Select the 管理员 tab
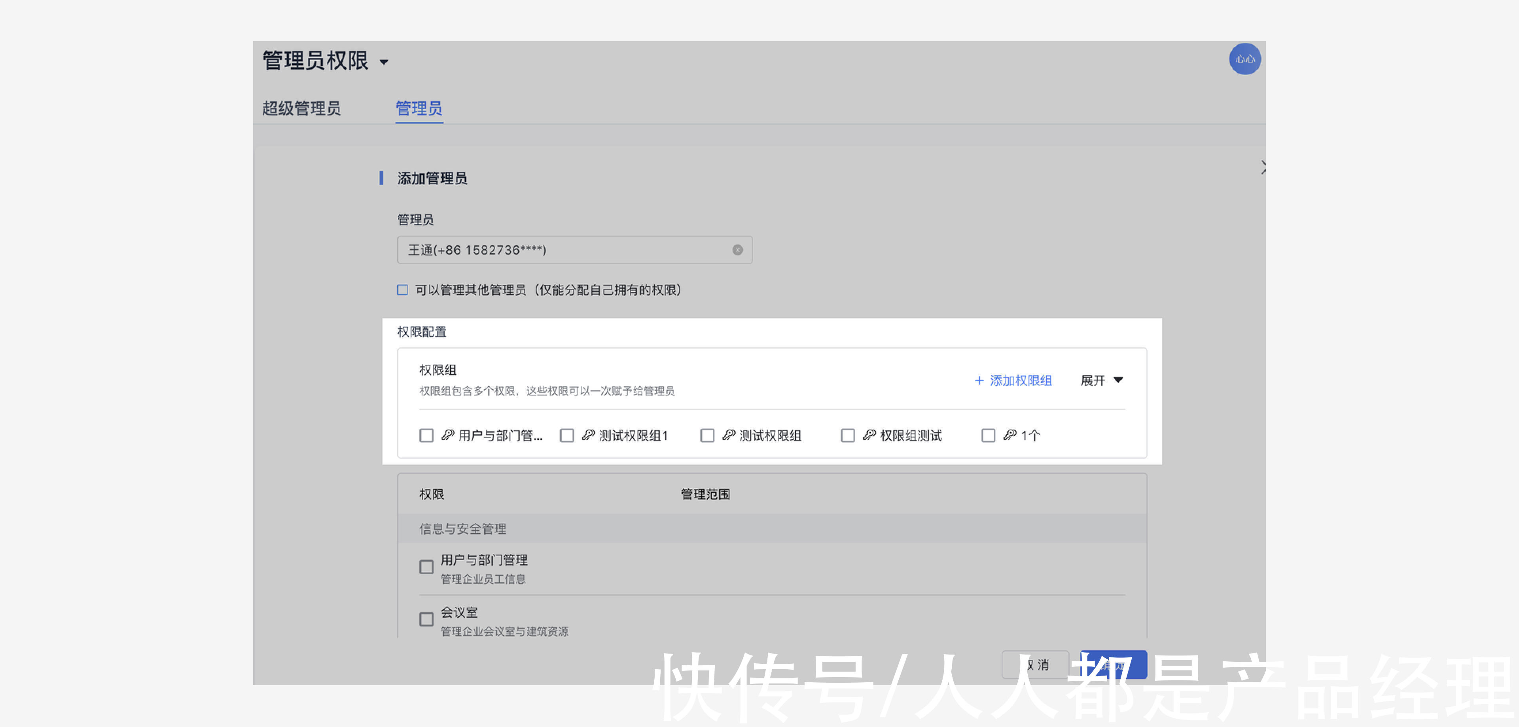Viewport: 1519px width, 727px height. (419, 108)
